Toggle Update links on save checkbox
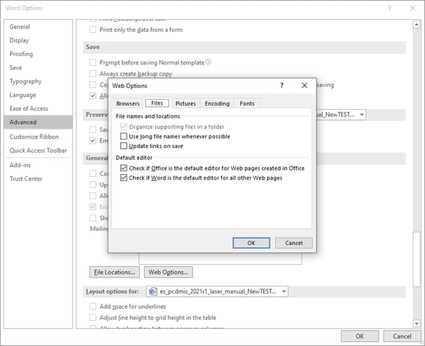The image size is (425, 346). [x=123, y=146]
